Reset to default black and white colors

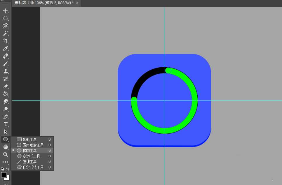(x=2, y=169)
